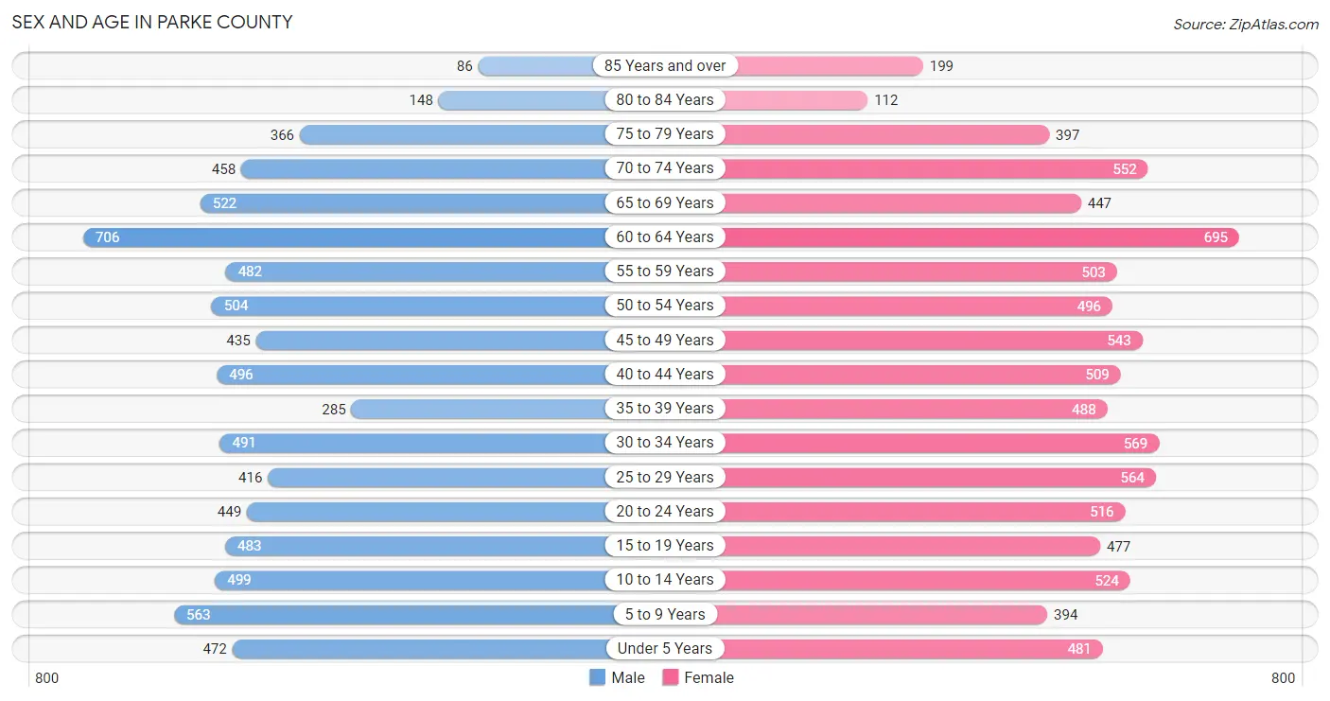Select the Under 5 Years label

coord(665,648)
